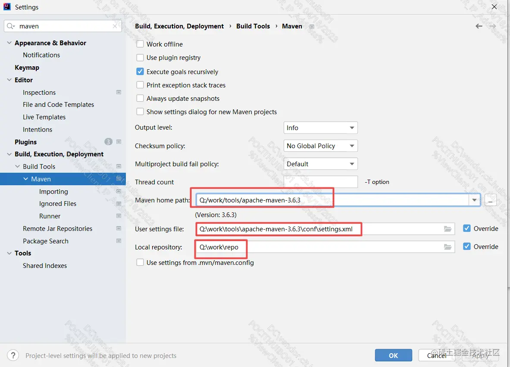Collapse Appearance & Behavior section

click(9, 43)
